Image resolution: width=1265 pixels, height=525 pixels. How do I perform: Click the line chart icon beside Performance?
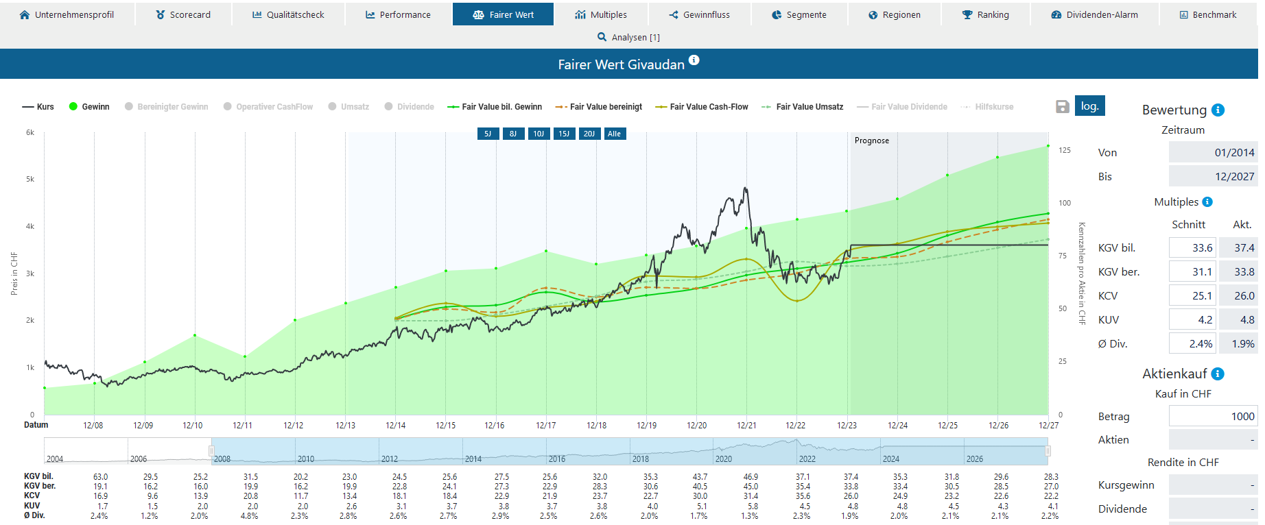370,14
